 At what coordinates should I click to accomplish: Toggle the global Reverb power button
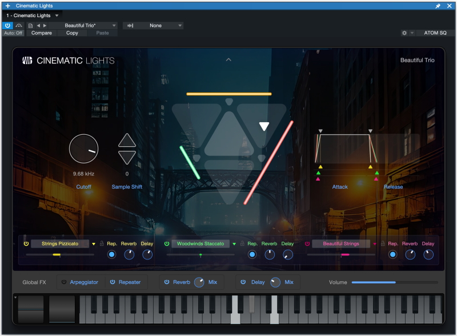pyautogui.click(x=167, y=282)
